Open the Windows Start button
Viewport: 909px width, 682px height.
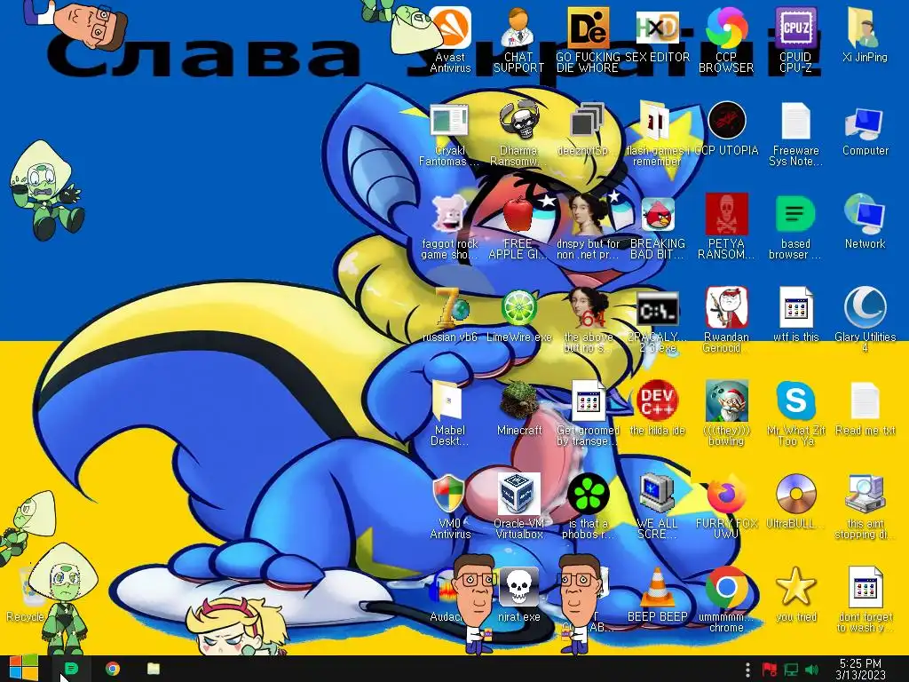pyautogui.click(x=24, y=669)
